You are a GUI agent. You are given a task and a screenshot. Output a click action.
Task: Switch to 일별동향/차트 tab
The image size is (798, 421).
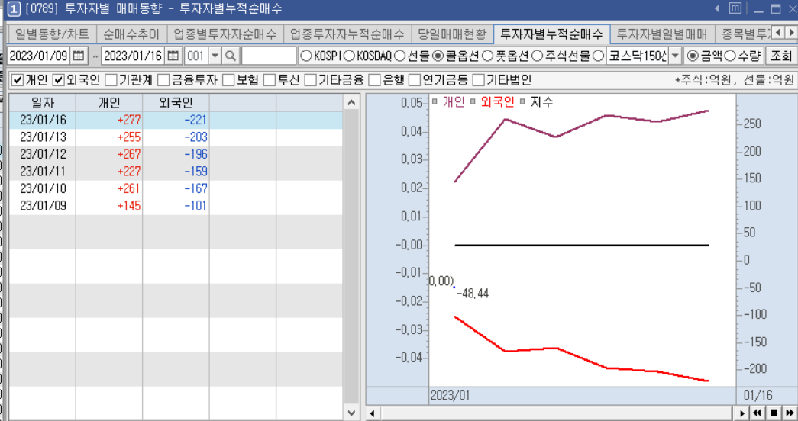tap(52, 34)
